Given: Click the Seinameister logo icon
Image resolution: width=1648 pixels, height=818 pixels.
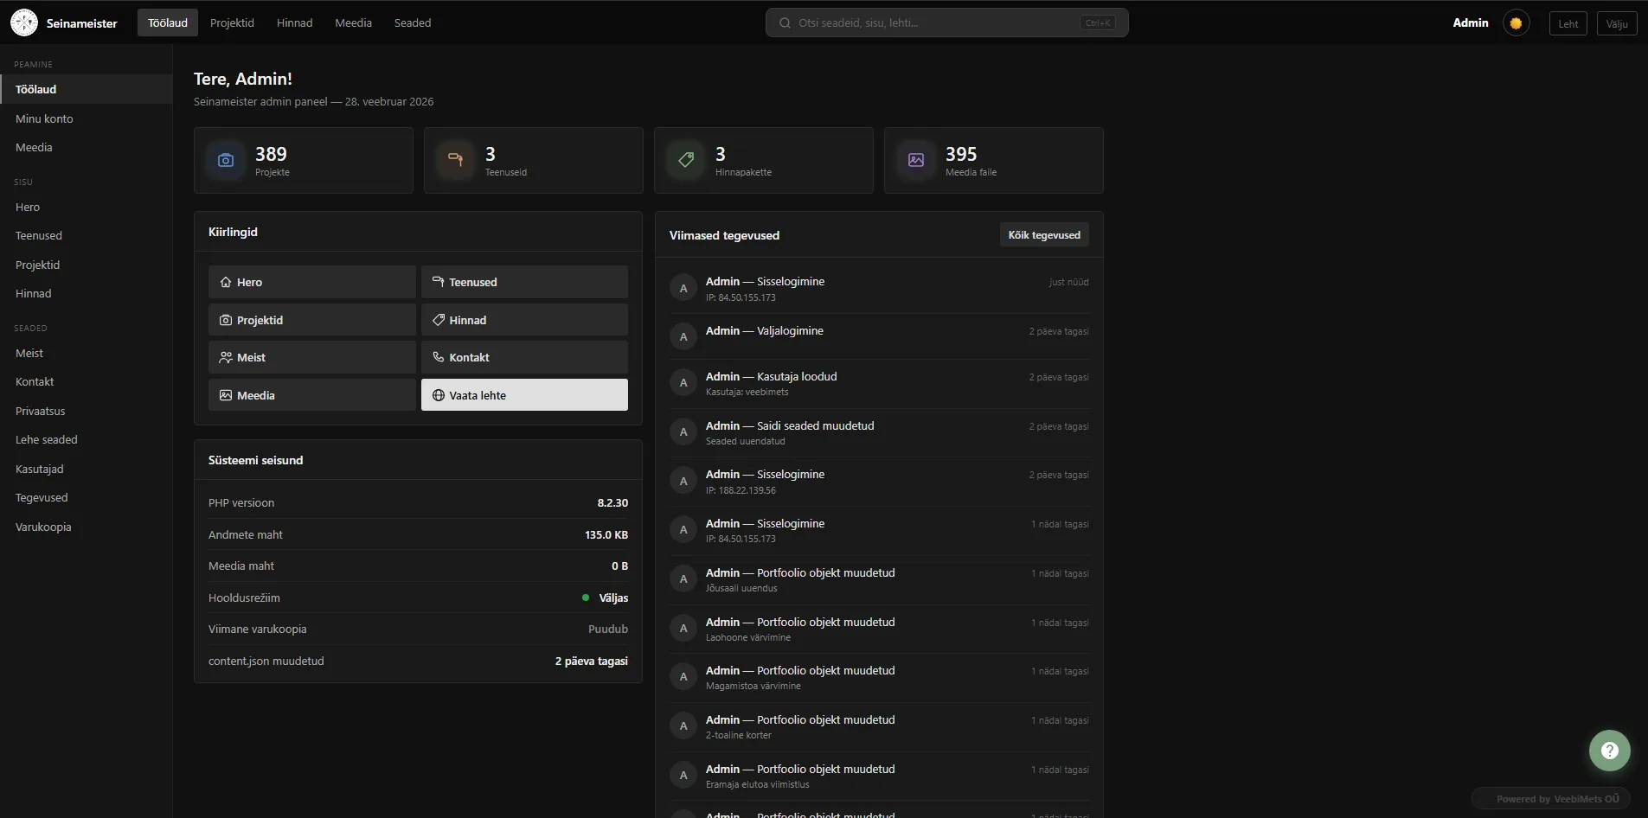Looking at the screenshot, I should point(24,22).
